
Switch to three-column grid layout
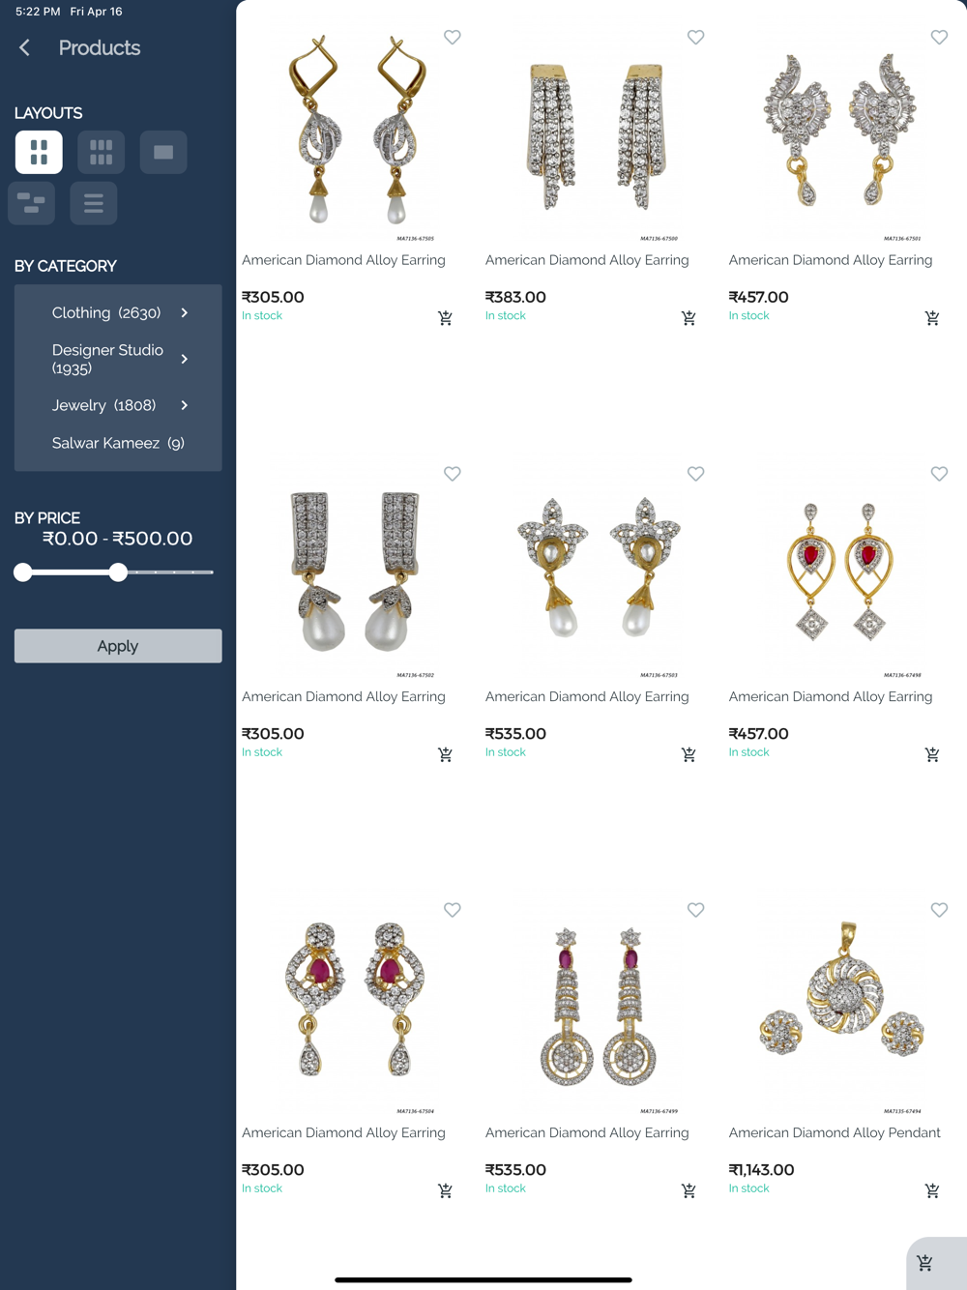pos(102,152)
